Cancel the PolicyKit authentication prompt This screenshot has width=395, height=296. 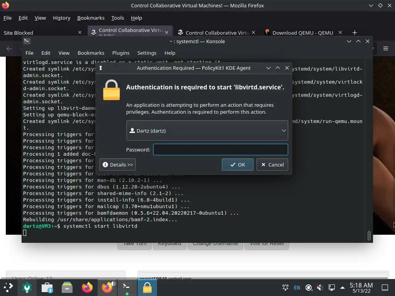(272, 165)
